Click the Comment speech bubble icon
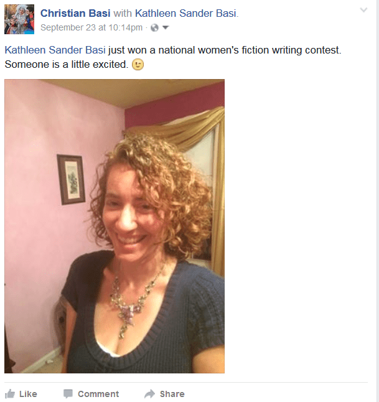The image size is (379, 402). coord(68,394)
